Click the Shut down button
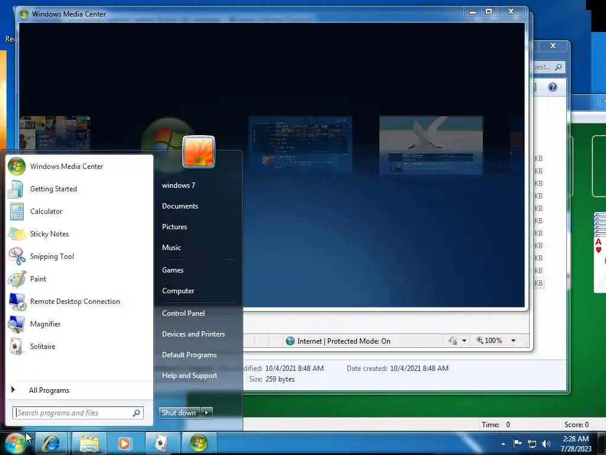606x455 pixels. pyautogui.click(x=179, y=413)
